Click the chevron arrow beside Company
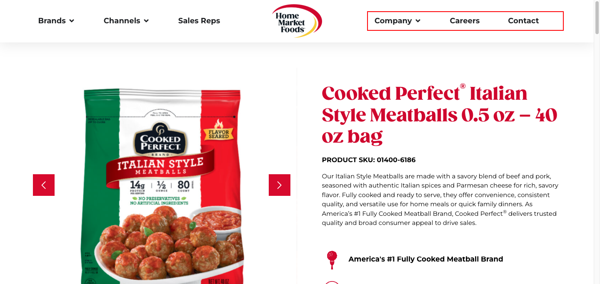This screenshot has height=284, width=600. [418, 21]
